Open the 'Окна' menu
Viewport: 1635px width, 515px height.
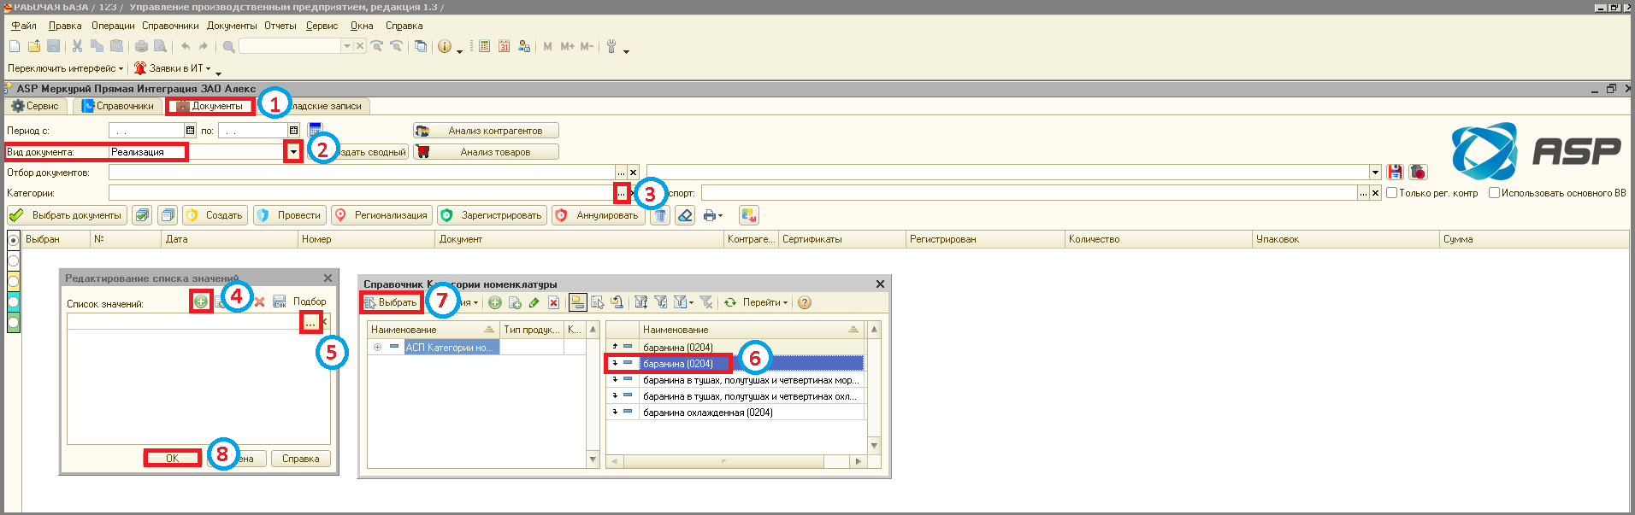(x=362, y=26)
